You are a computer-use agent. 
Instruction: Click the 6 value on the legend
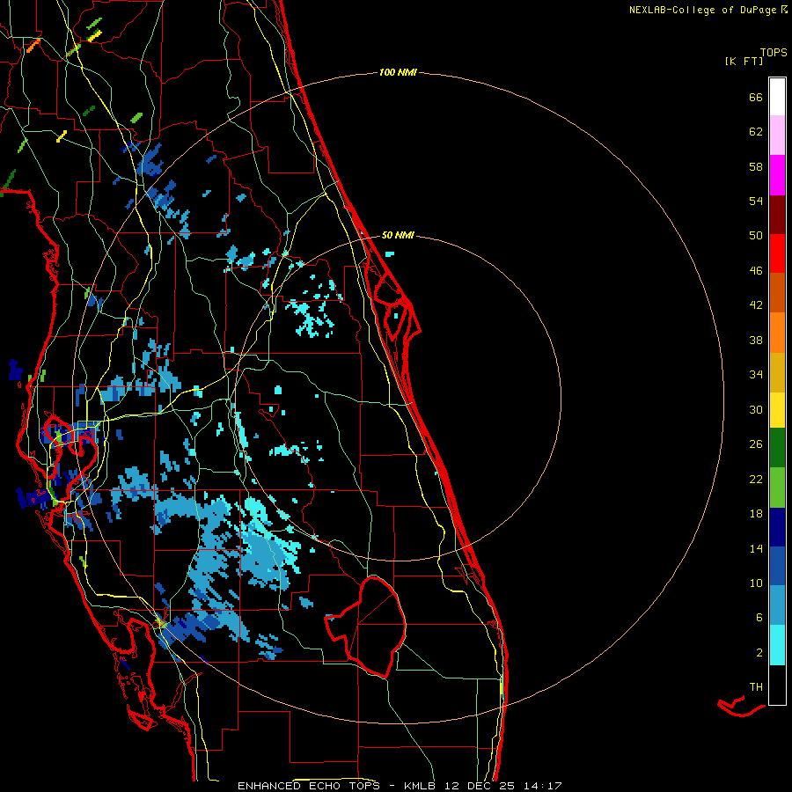click(x=759, y=617)
